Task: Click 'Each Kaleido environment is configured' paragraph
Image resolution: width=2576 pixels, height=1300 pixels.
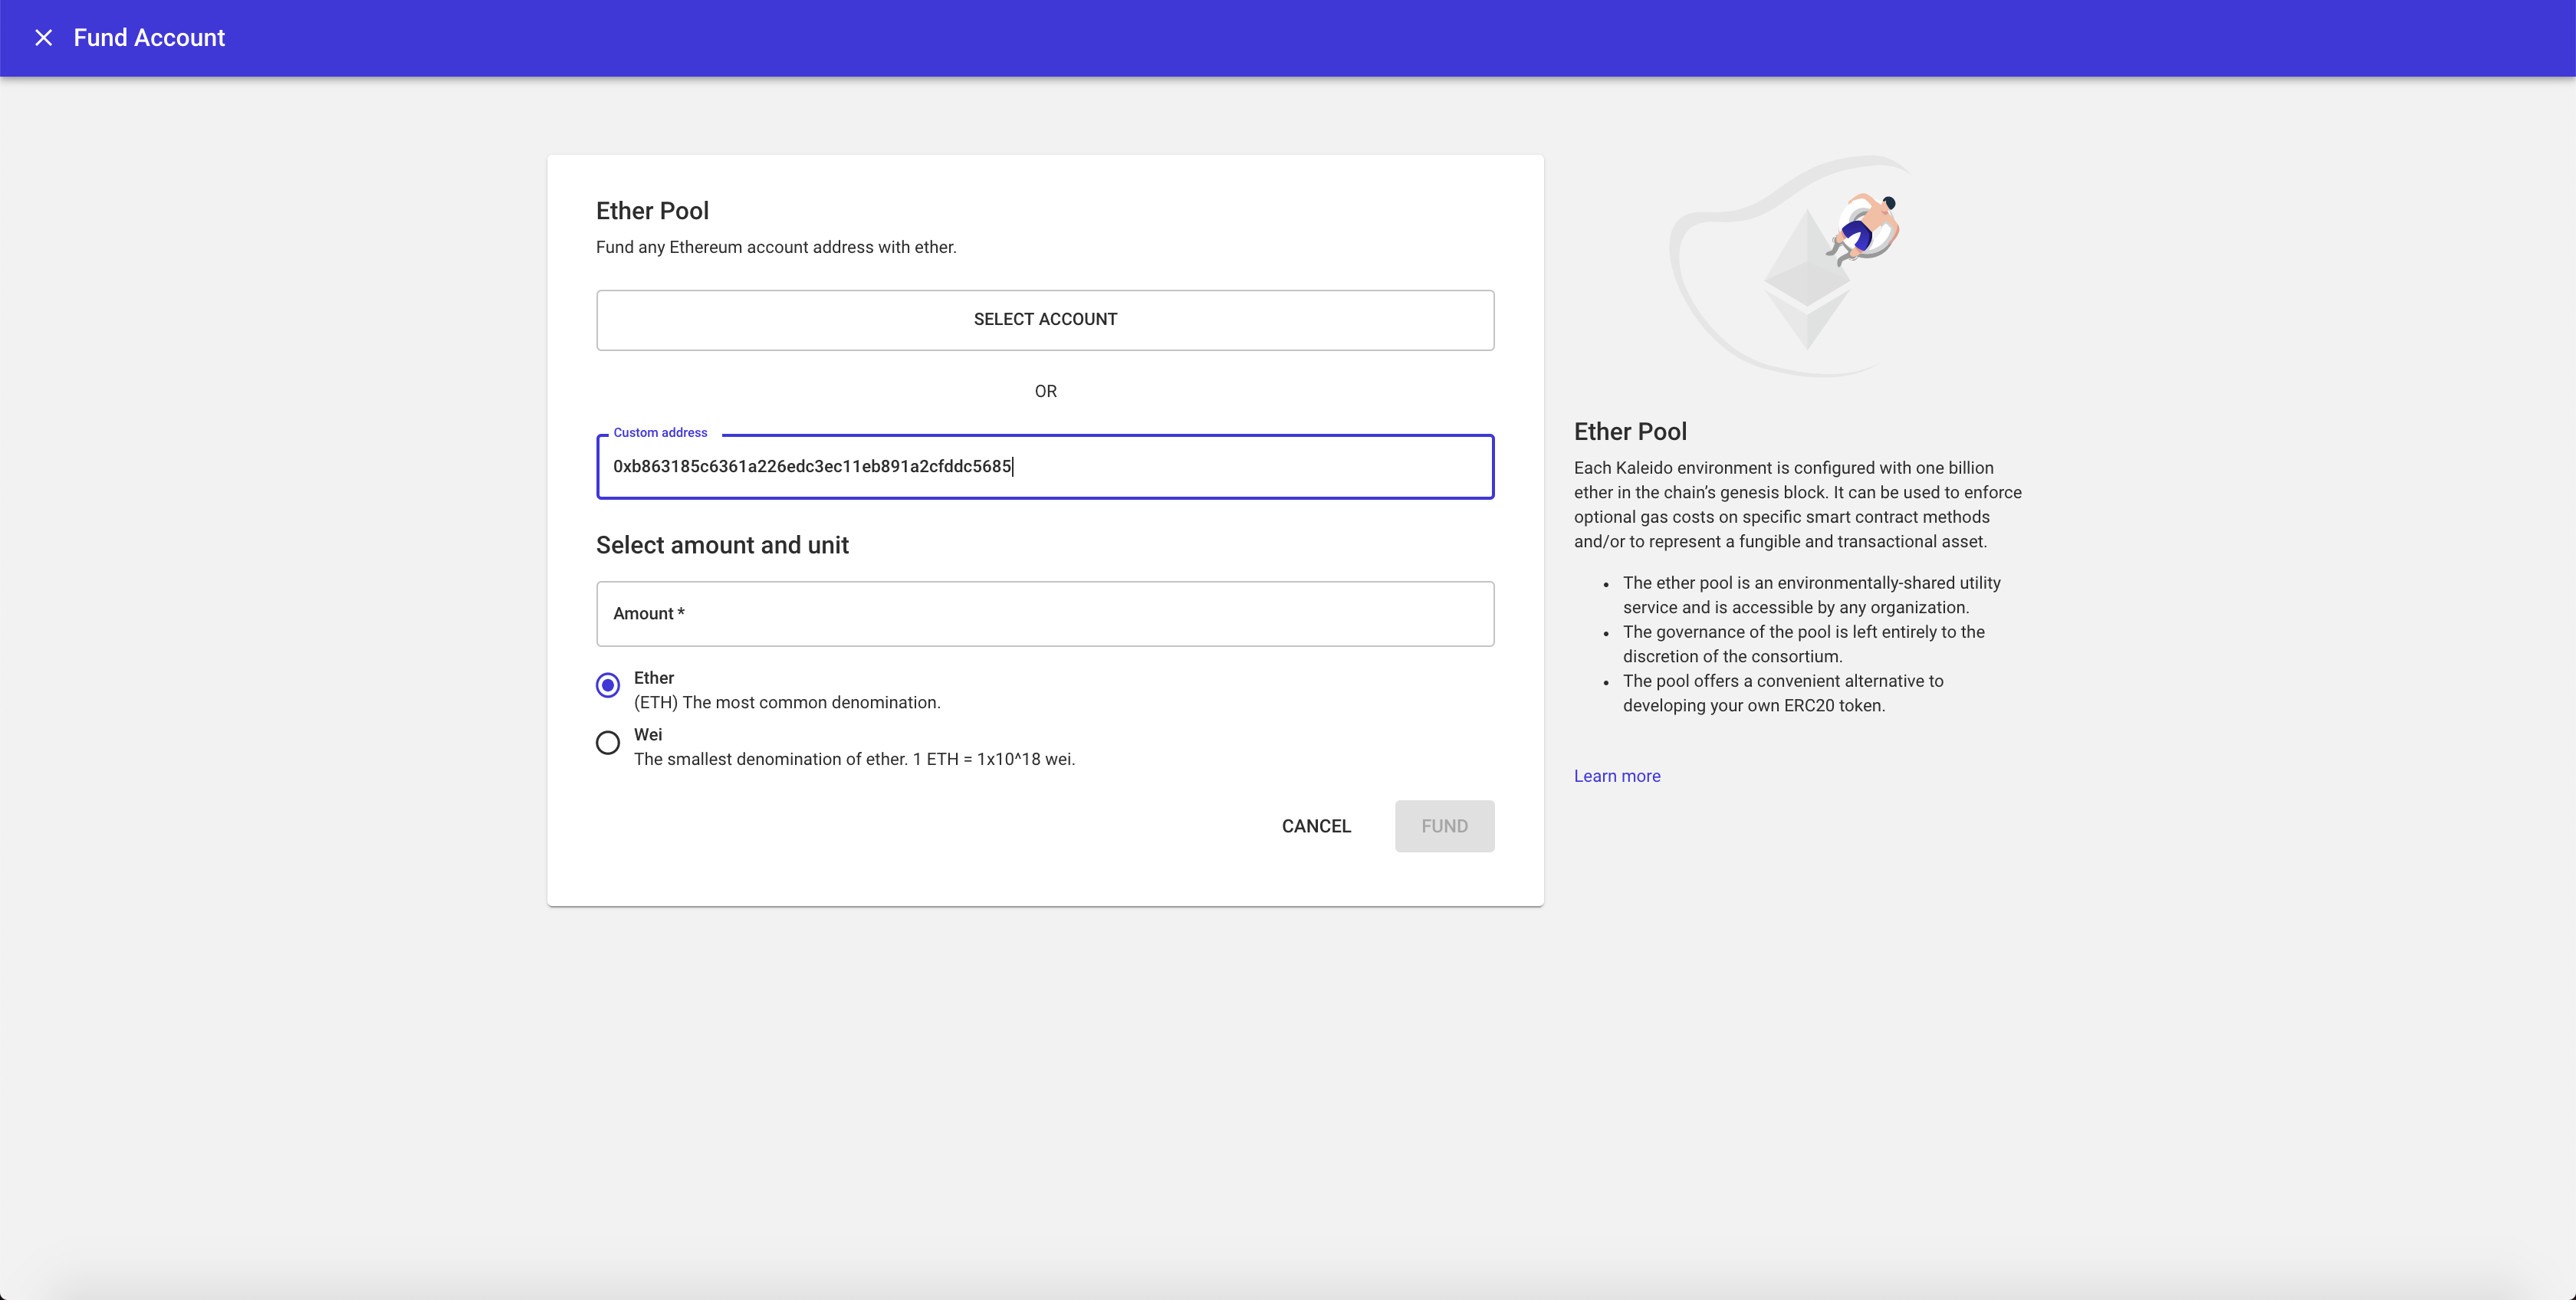Action: pos(1797,505)
